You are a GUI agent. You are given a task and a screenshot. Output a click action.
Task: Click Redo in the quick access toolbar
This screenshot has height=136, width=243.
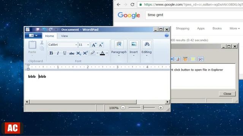50,29
